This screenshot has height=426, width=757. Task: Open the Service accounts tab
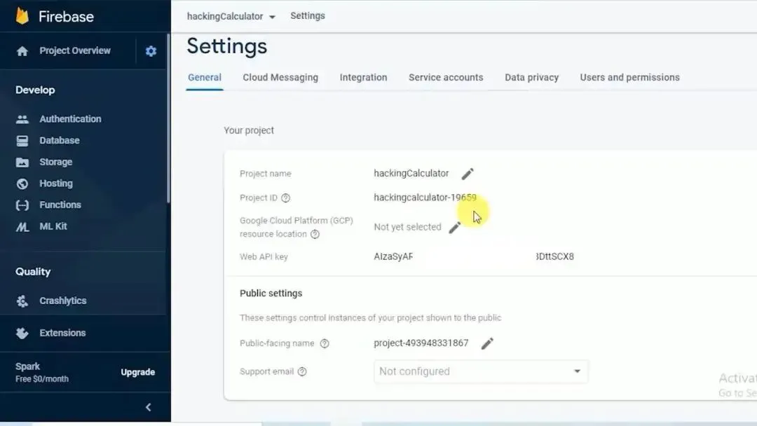point(446,78)
